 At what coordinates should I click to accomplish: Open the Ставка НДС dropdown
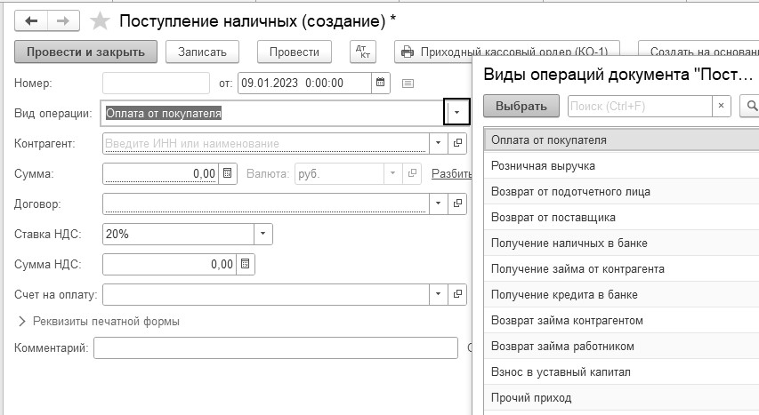pos(262,234)
